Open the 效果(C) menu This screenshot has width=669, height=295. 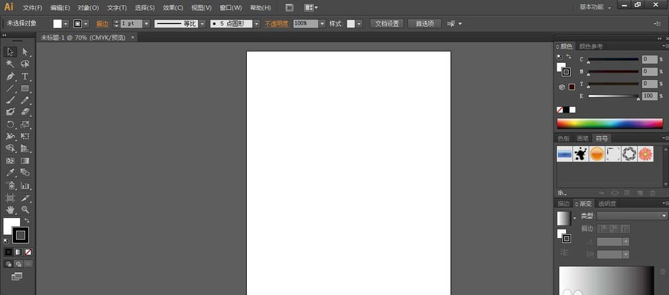pyautogui.click(x=173, y=7)
